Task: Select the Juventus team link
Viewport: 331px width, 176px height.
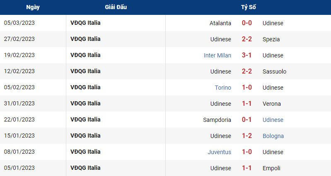Action: coord(219,152)
